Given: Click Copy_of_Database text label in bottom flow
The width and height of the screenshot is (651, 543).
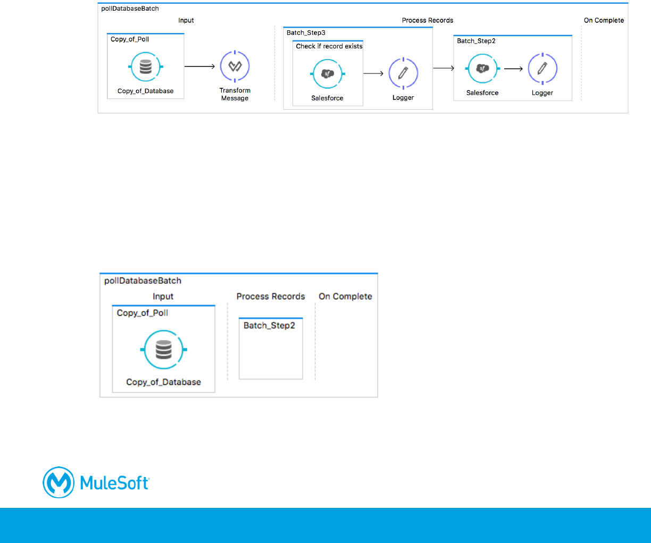Looking at the screenshot, I should pyautogui.click(x=164, y=382).
